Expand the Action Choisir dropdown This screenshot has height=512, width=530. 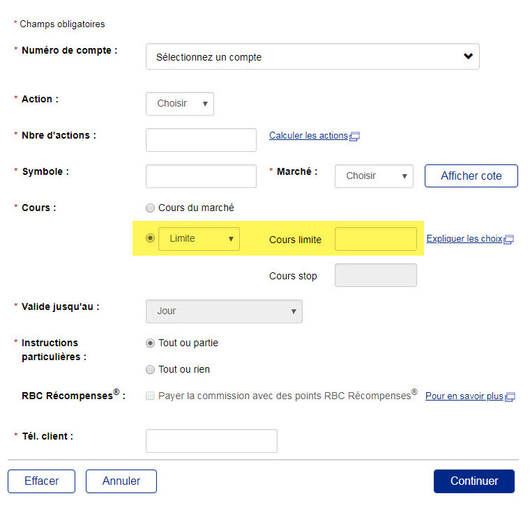[180, 104]
